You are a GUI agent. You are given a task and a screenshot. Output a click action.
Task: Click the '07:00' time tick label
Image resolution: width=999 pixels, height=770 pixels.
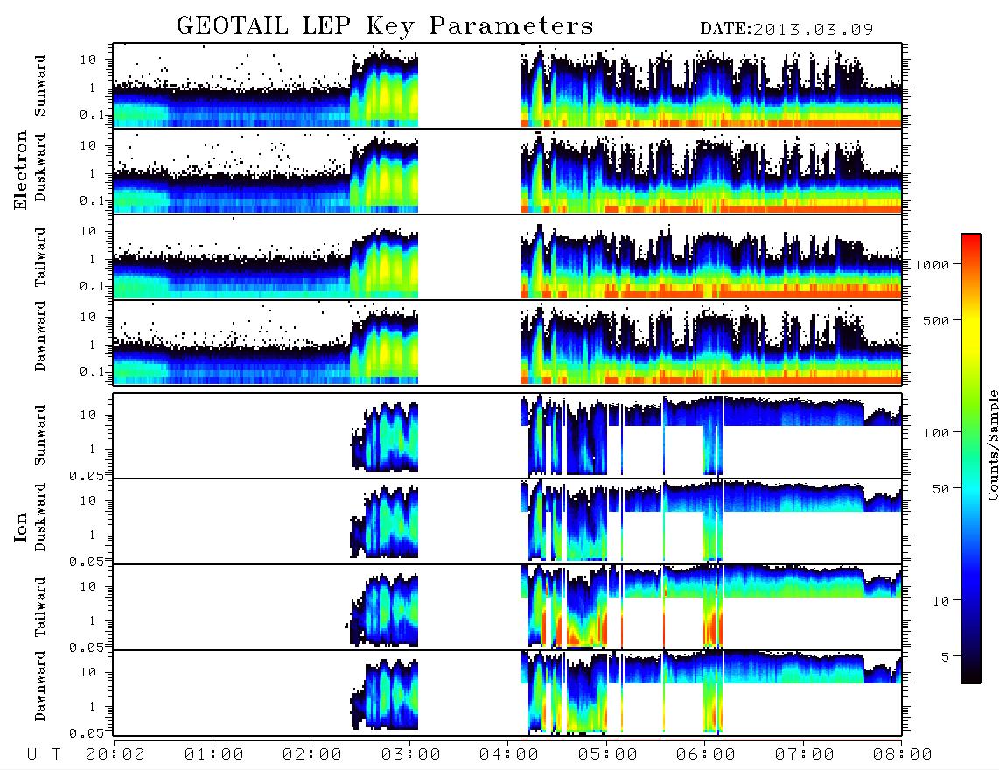[x=804, y=755]
